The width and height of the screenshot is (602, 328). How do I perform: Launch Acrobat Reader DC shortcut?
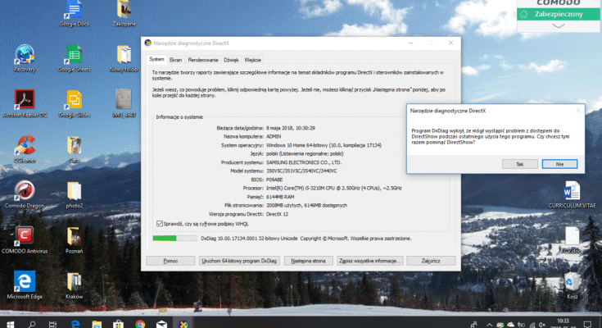click(25, 103)
